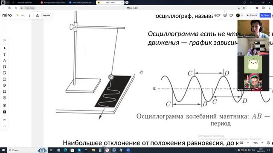Open the frames grid icon near zoom
Viewport: 273px width, 153px height.
coord(242,143)
